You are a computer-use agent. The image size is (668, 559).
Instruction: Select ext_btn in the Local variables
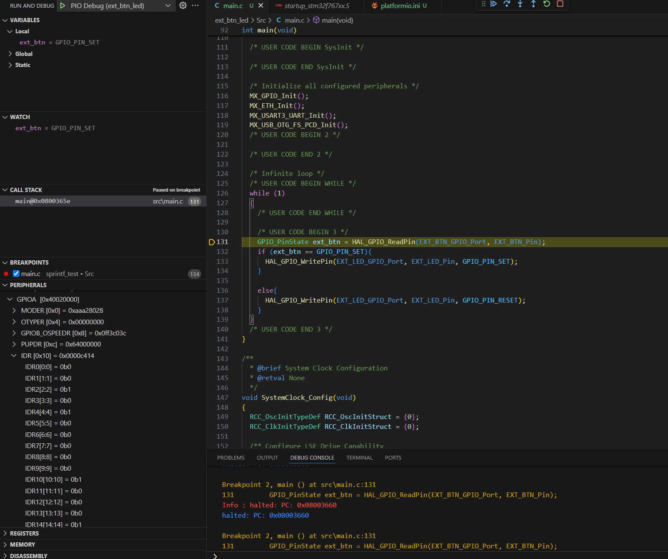pyautogui.click(x=103, y=42)
